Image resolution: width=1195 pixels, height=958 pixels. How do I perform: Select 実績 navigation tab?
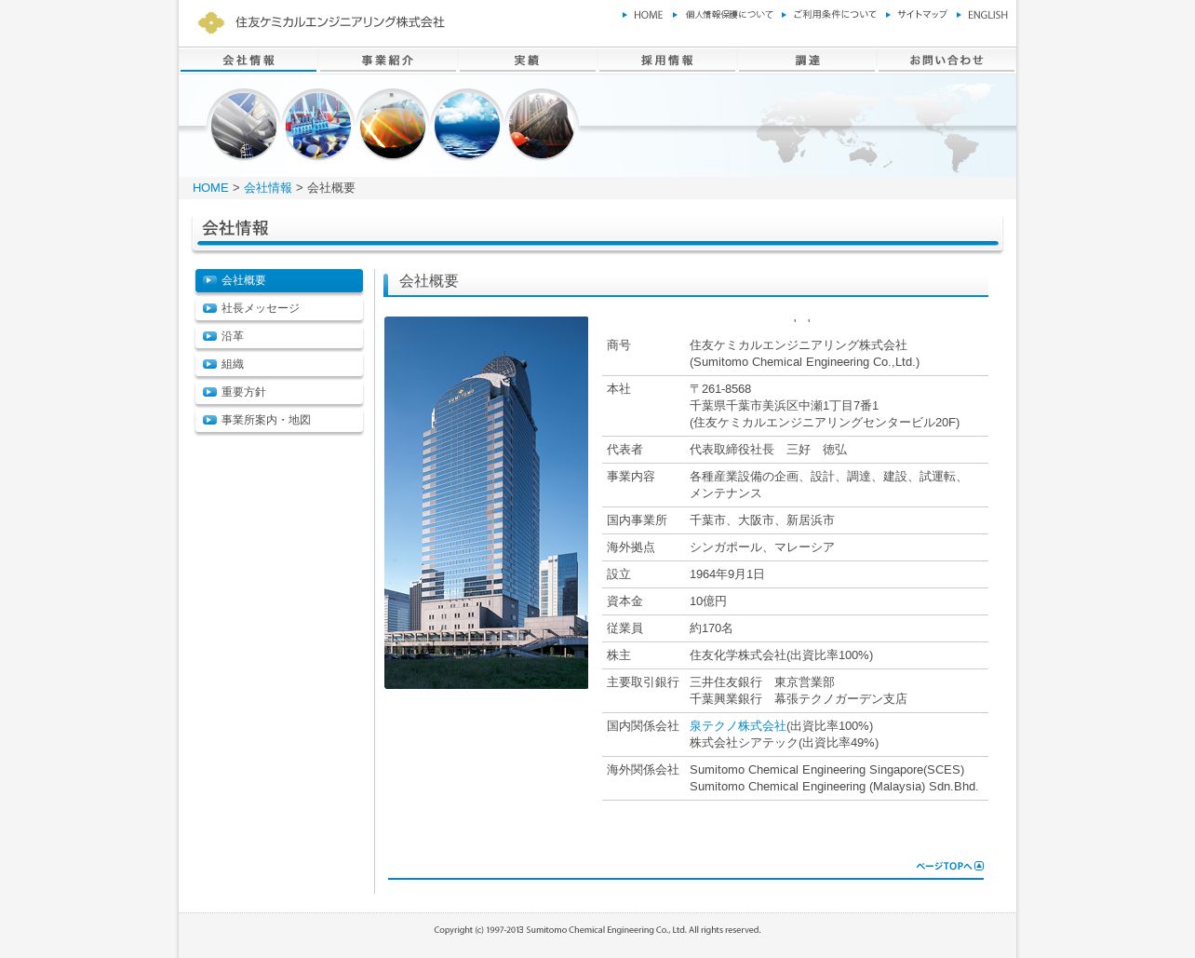(x=528, y=61)
